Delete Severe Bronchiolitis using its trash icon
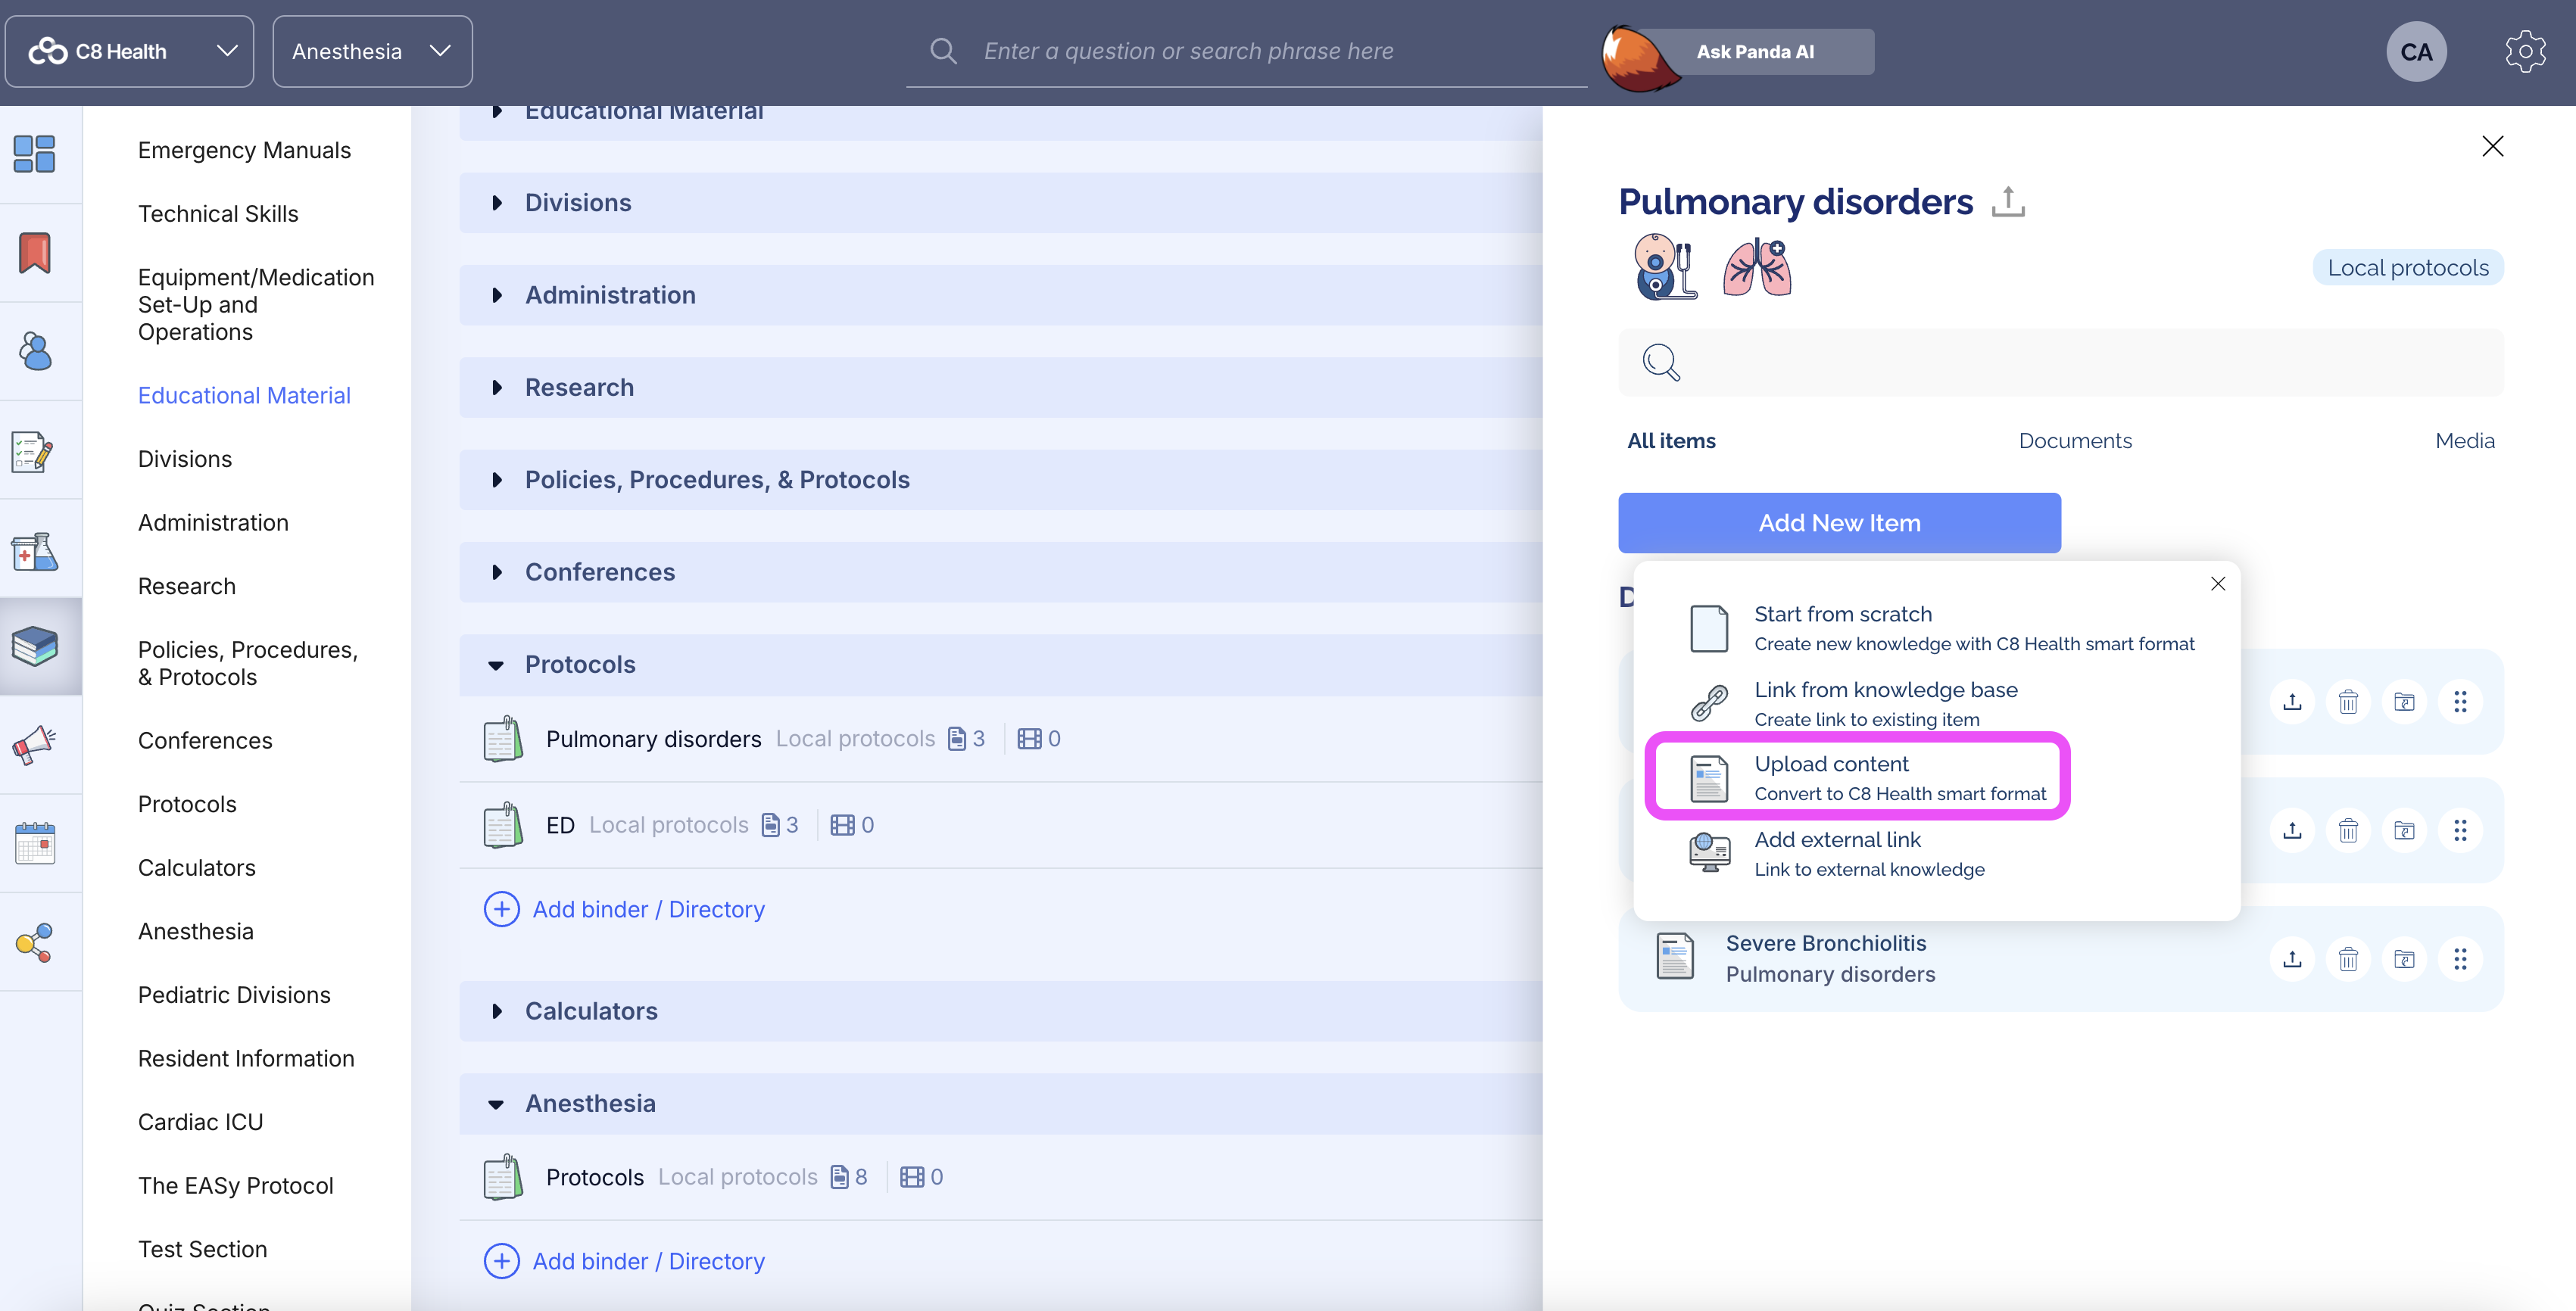The height and width of the screenshot is (1311, 2576). pyautogui.click(x=2349, y=959)
